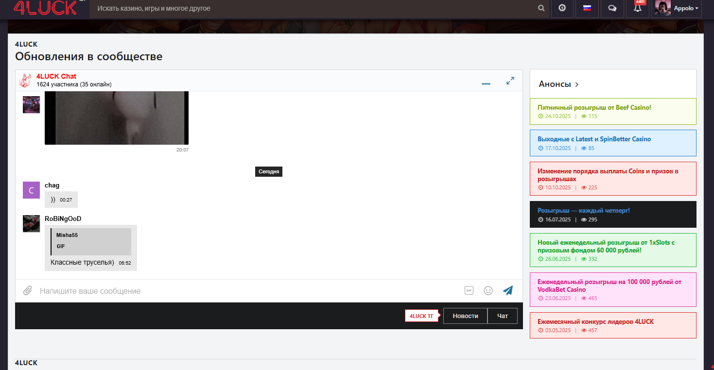This screenshot has width=714, height=370.
Task: Switch to the Новости tab
Action: (465, 316)
